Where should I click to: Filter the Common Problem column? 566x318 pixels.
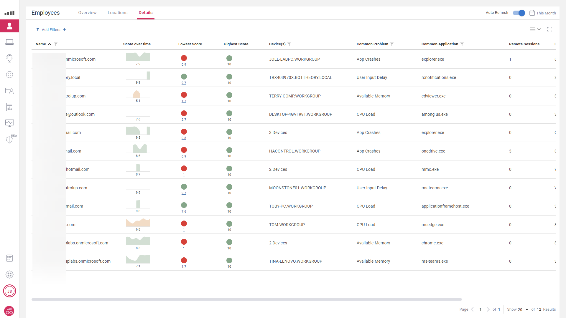tap(392, 44)
